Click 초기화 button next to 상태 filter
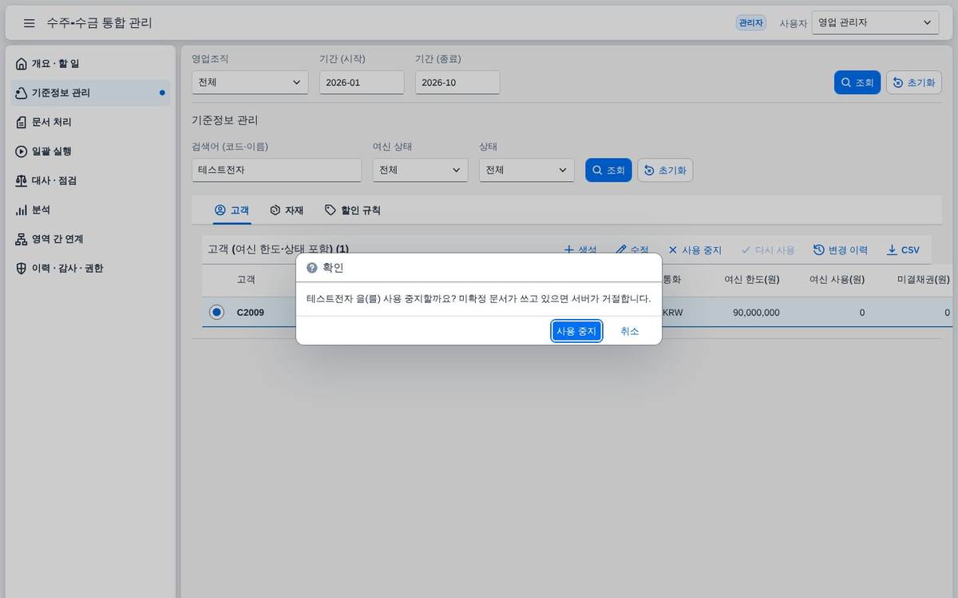 point(665,170)
